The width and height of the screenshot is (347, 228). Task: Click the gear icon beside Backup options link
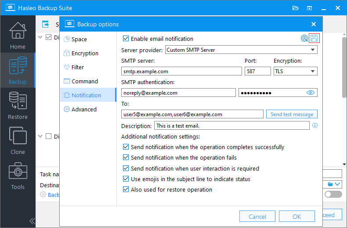43,194
